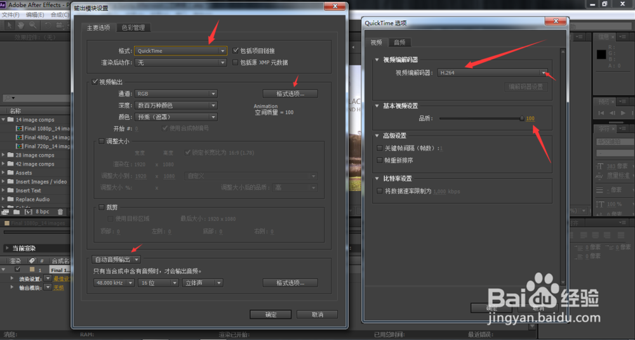The image size is (635, 340).
Task: Click the video Format Options button
Action: (290, 93)
